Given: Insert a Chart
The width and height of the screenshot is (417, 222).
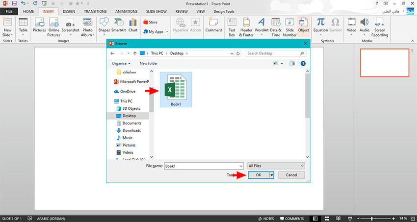Looking at the screenshot, I should click(133, 25).
